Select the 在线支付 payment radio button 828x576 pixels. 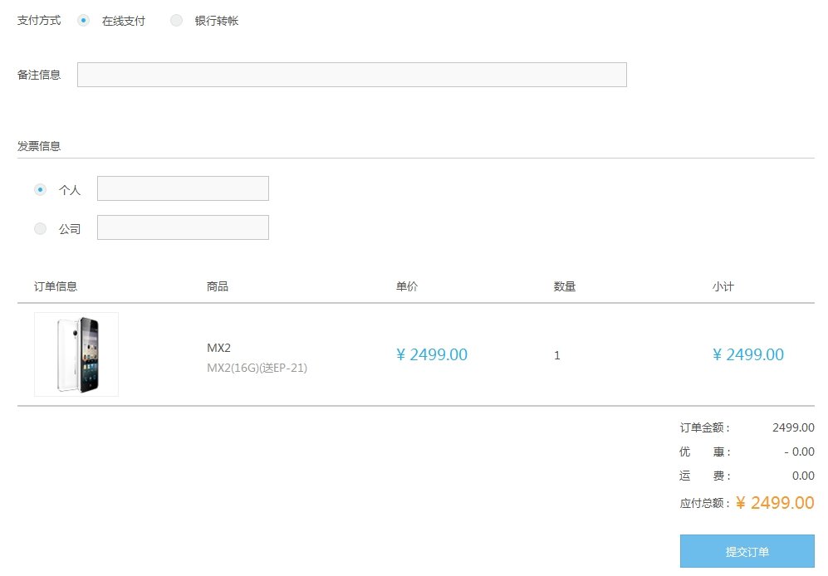coord(83,21)
